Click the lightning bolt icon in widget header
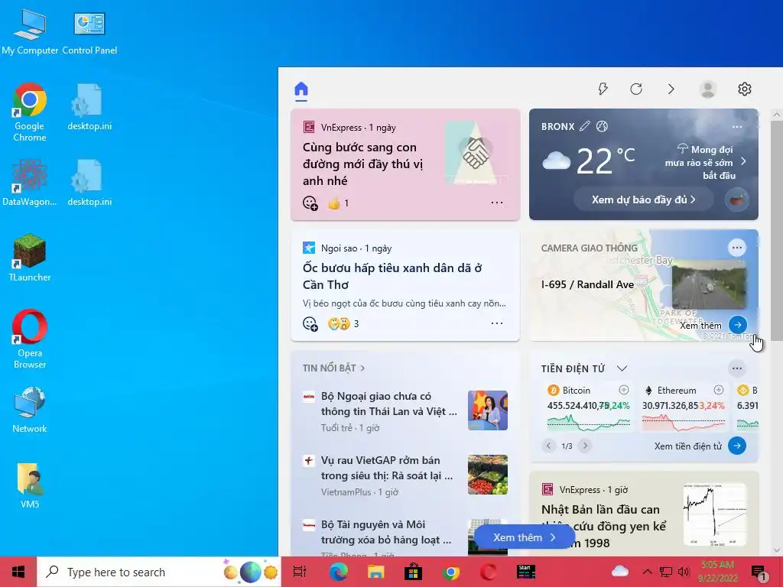The image size is (783, 587). coord(603,89)
